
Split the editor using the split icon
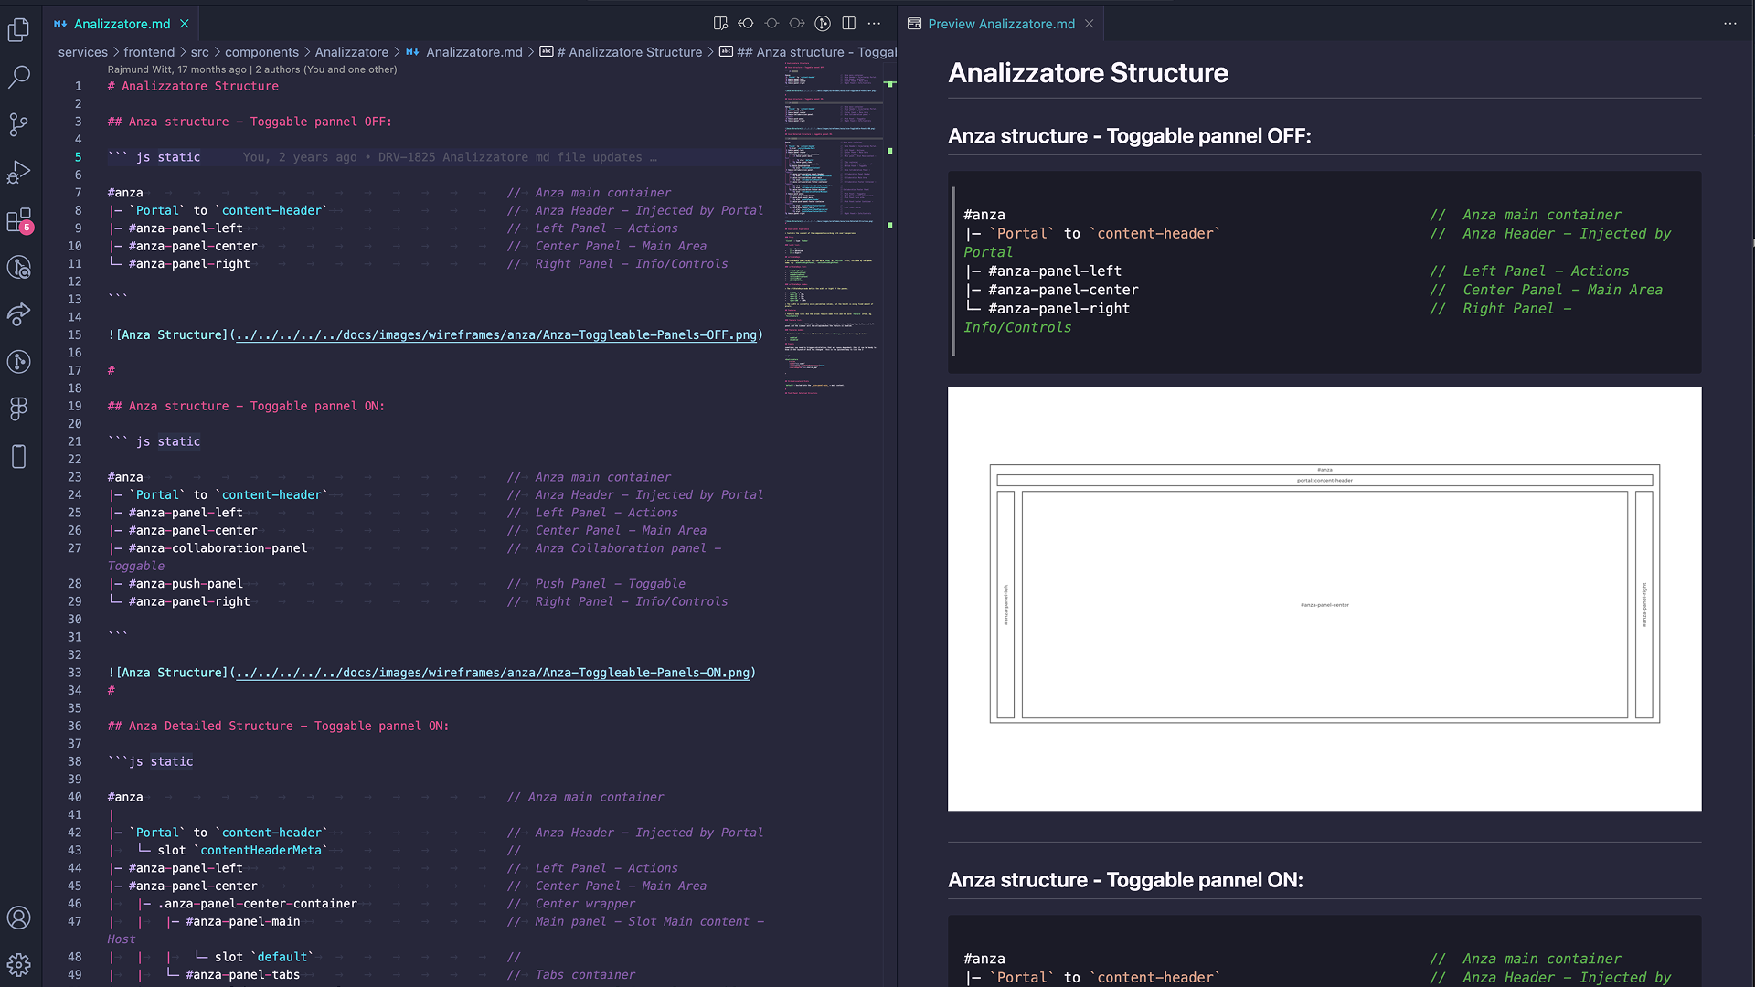coord(849,23)
